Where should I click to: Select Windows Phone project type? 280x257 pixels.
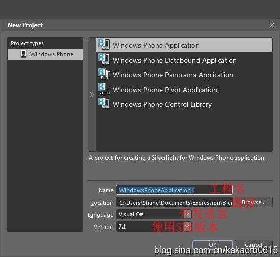click(45, 54)
